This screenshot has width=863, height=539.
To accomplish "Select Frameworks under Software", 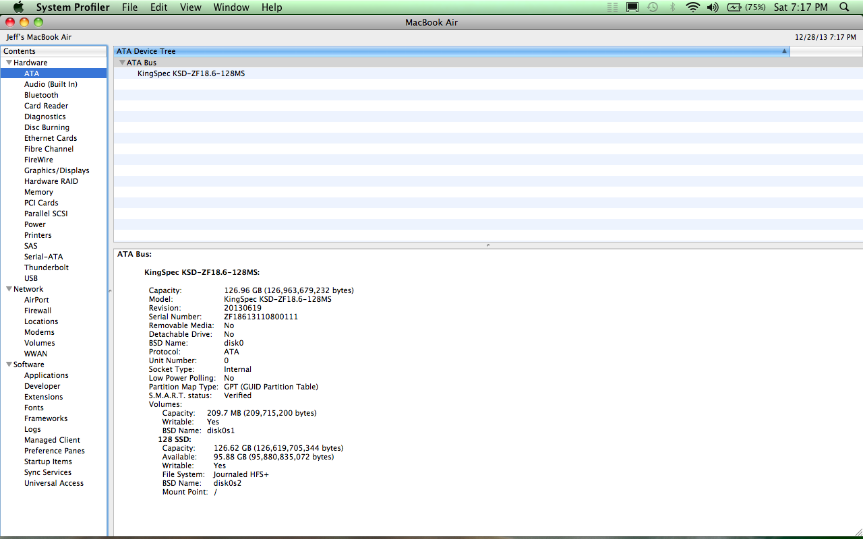I will tap(46, 418).
